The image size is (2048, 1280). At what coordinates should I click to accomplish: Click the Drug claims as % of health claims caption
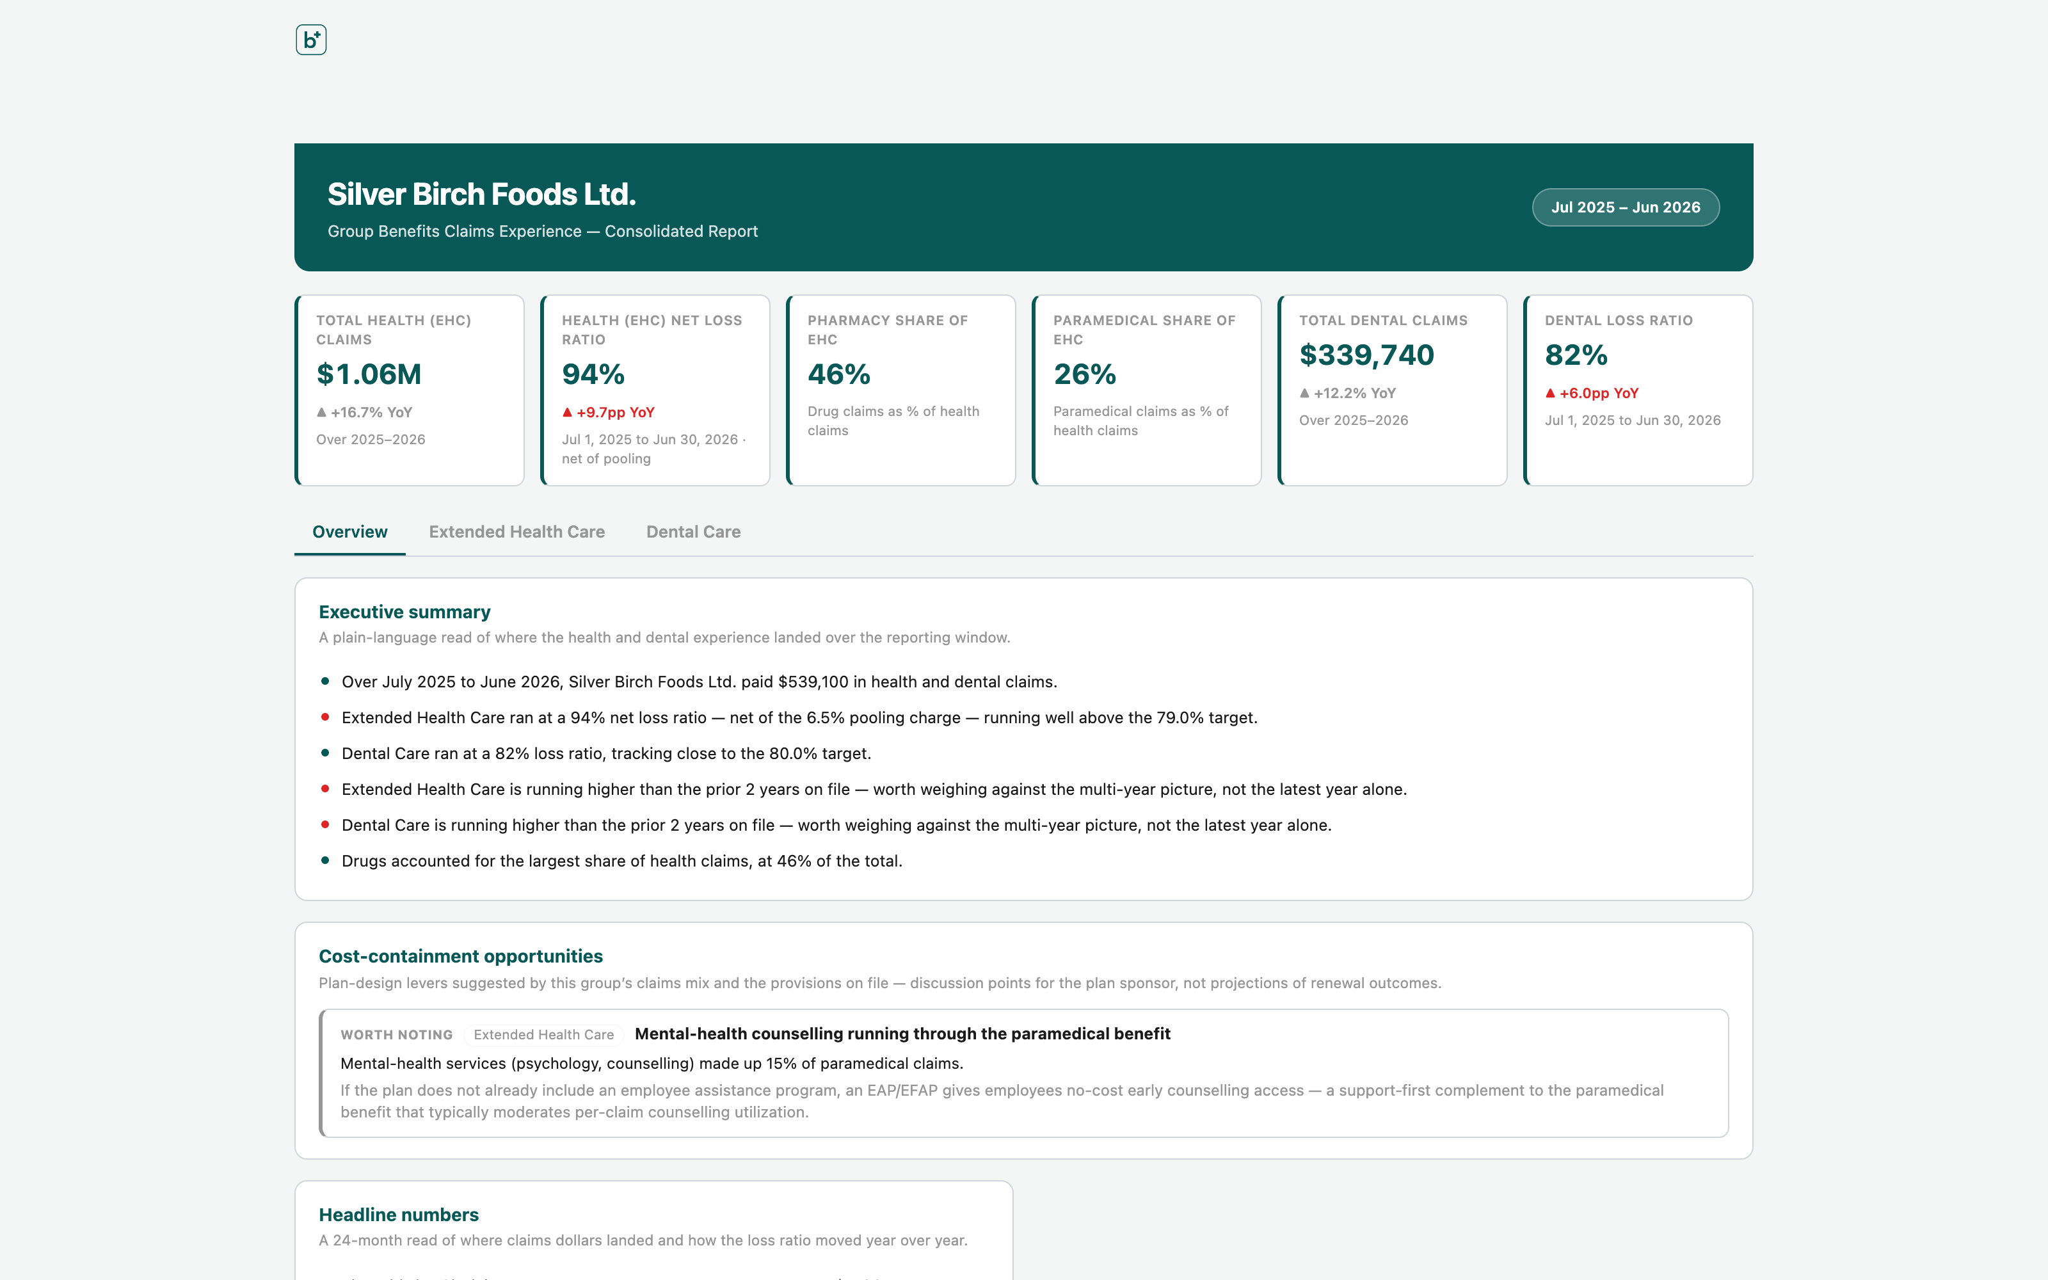coord(893,420)
